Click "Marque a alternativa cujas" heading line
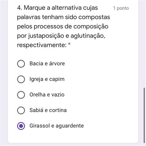 [x=61, y=8]
